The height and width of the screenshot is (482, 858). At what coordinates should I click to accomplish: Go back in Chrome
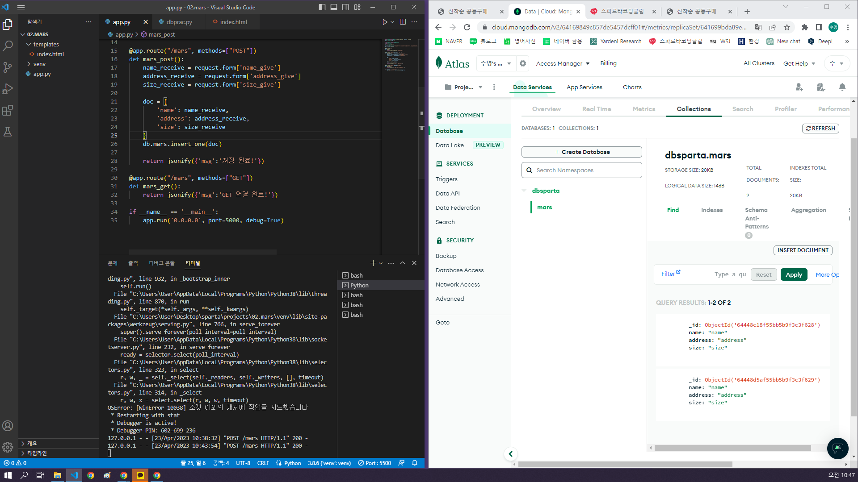click(438, 27)
